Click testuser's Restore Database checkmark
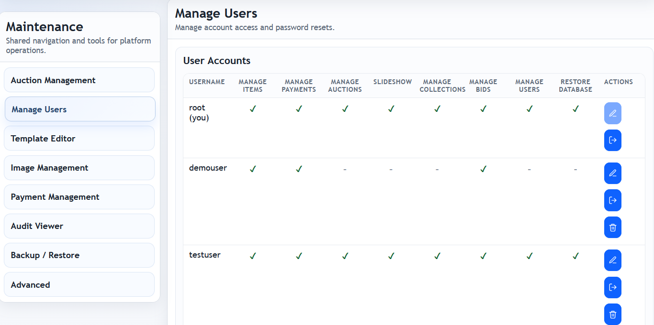The height and width of the screenshot is (325, 654). 575,256
